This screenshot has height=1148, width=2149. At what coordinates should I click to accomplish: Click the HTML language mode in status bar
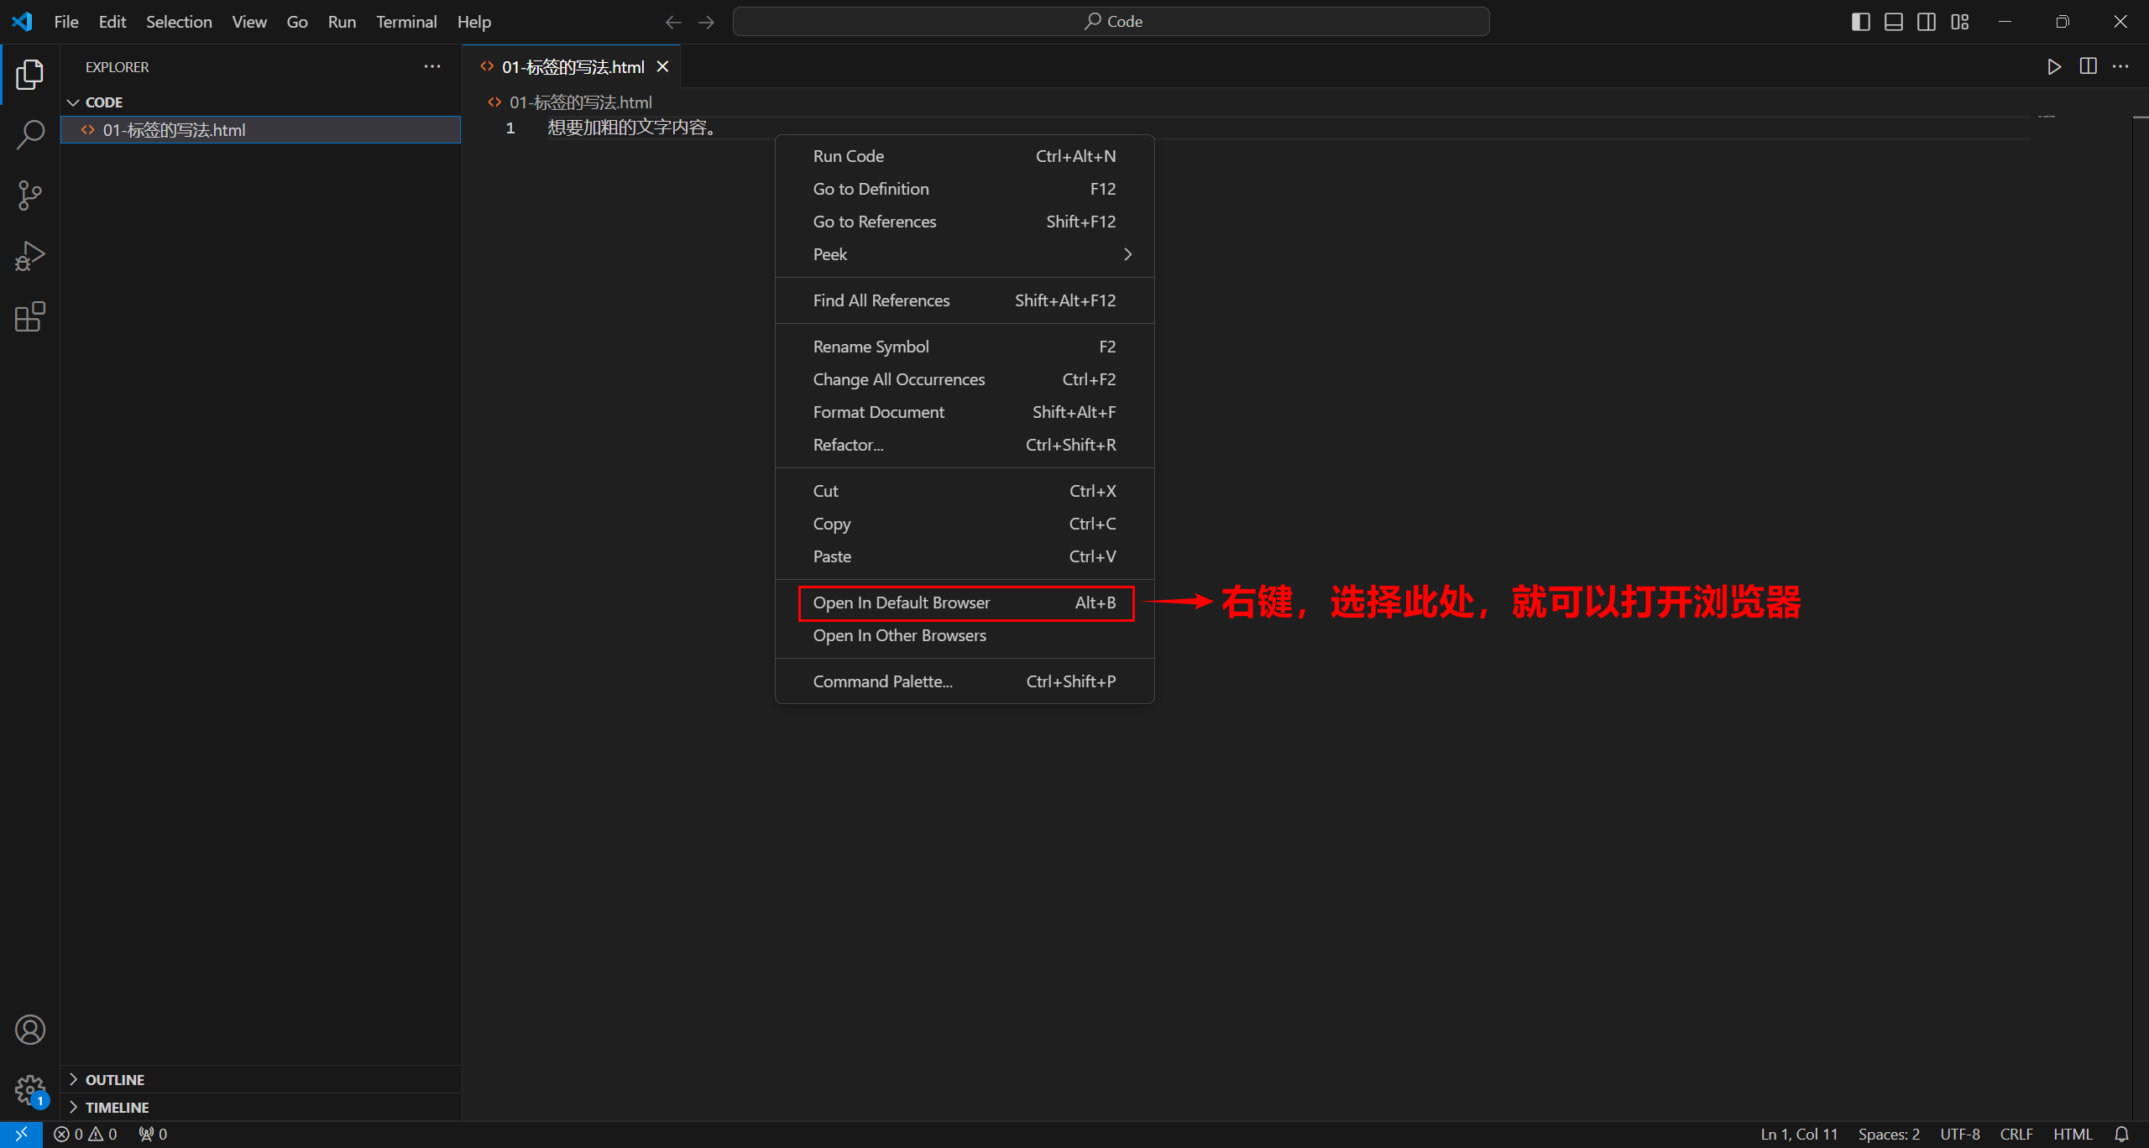tap(2073, 1134)
